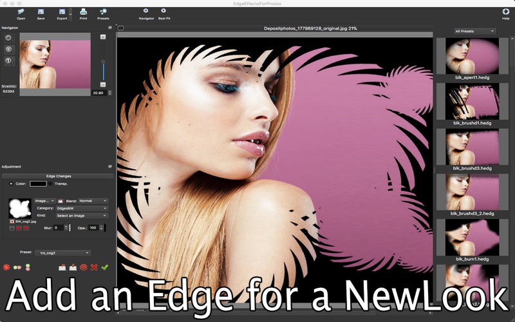
Task: Click the Export toolbar icon
Action: click(x=62, y=14)
